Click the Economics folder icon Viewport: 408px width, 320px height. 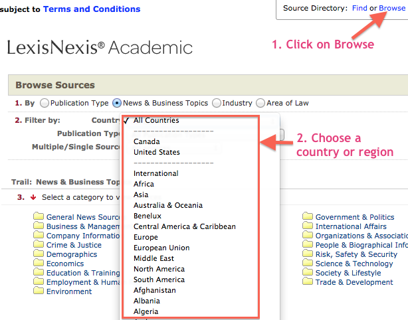pyautogui.click(x=39, y=263)
